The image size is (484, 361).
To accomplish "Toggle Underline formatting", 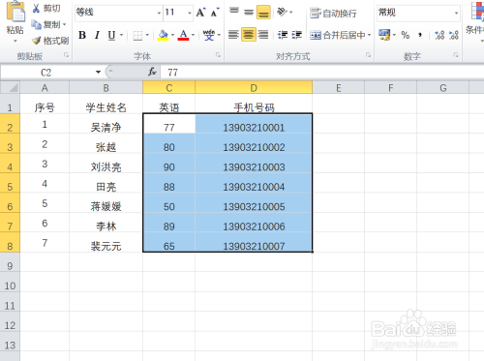I will point(111,35).
